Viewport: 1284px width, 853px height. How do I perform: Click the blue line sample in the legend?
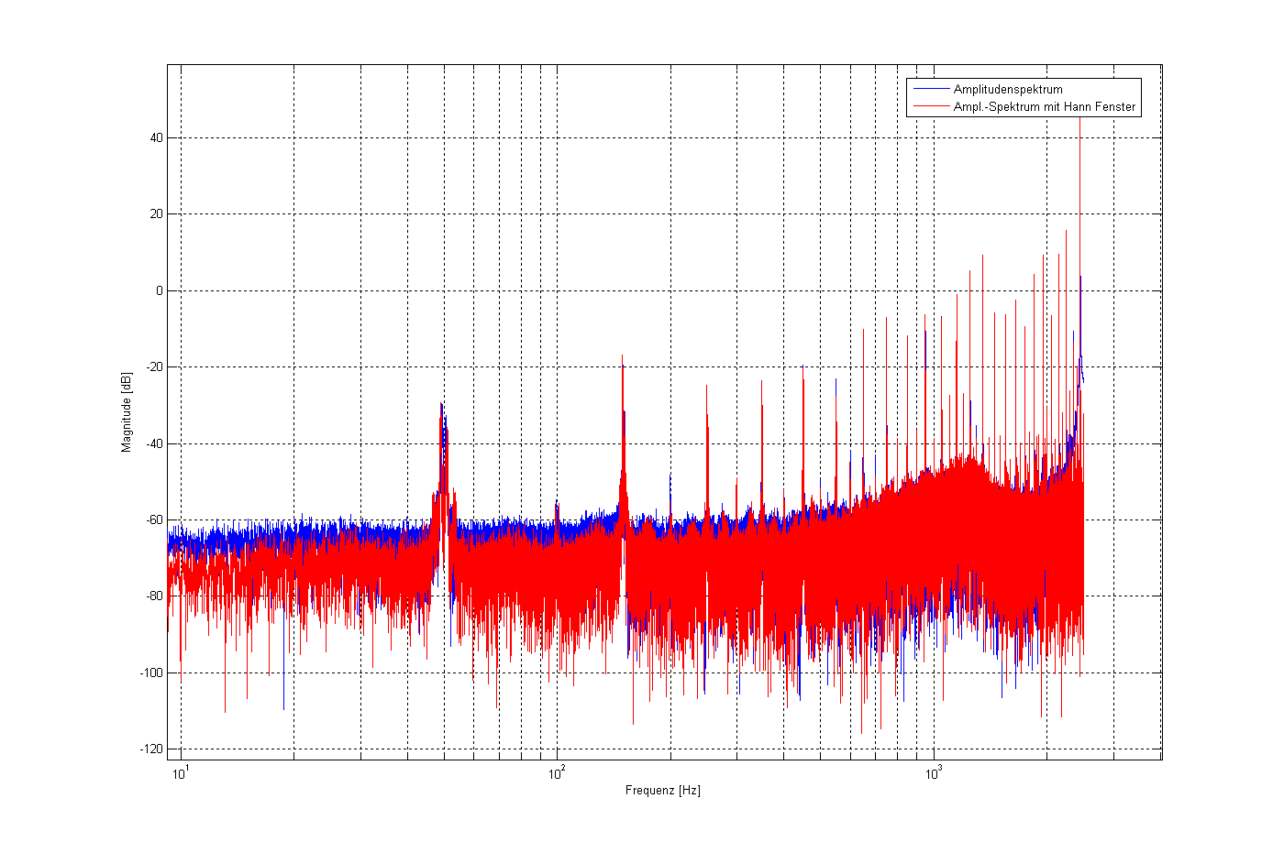(x=930, y=89)
